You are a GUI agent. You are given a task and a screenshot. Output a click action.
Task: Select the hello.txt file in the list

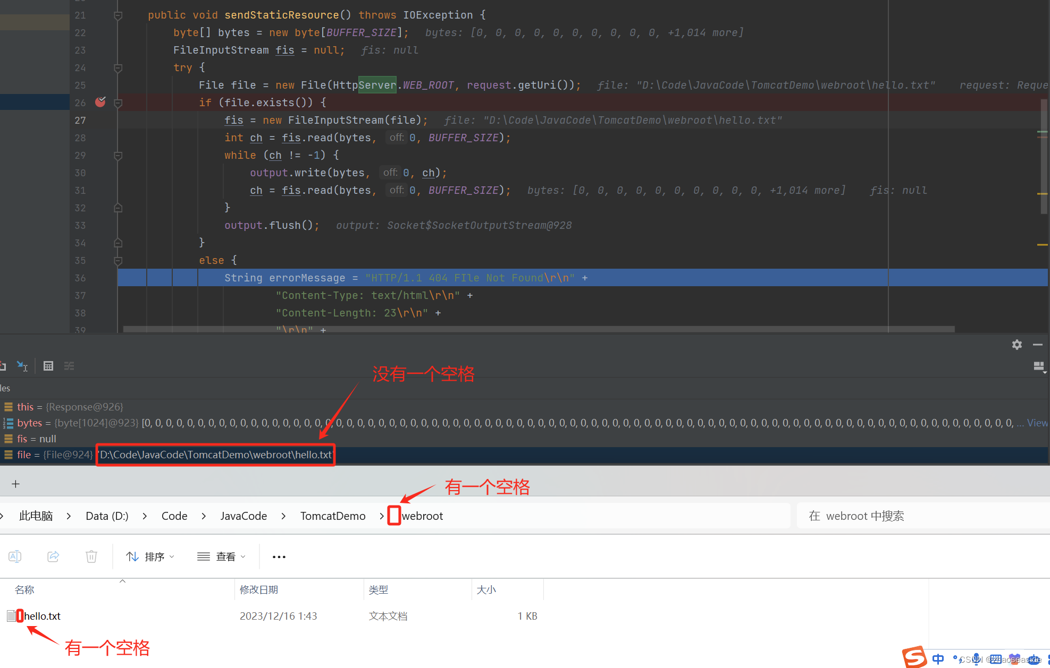coord(43,616)
